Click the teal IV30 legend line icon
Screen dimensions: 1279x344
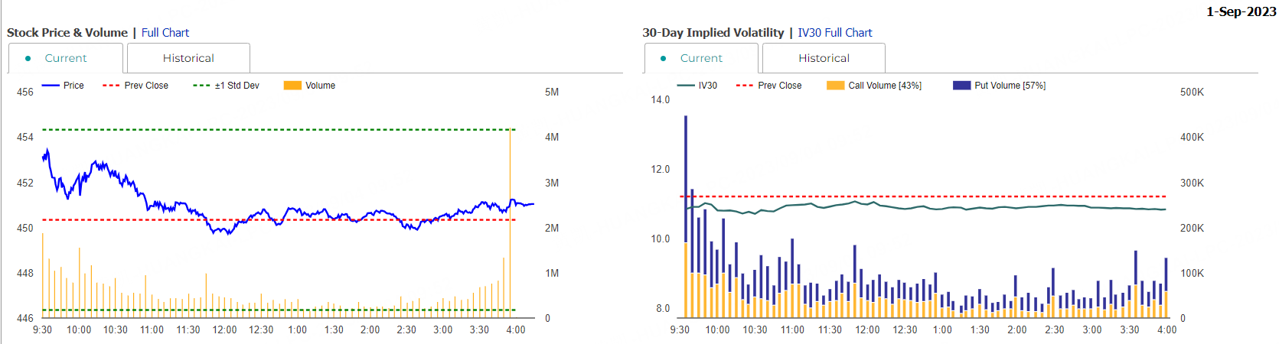click(x=686, y=86)
